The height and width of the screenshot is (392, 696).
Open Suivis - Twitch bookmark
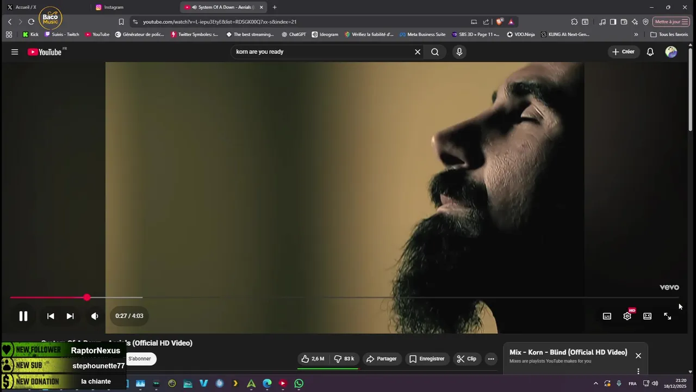point(62,34)
